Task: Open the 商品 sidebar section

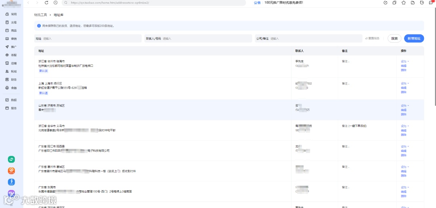Action: pos(11,31)
